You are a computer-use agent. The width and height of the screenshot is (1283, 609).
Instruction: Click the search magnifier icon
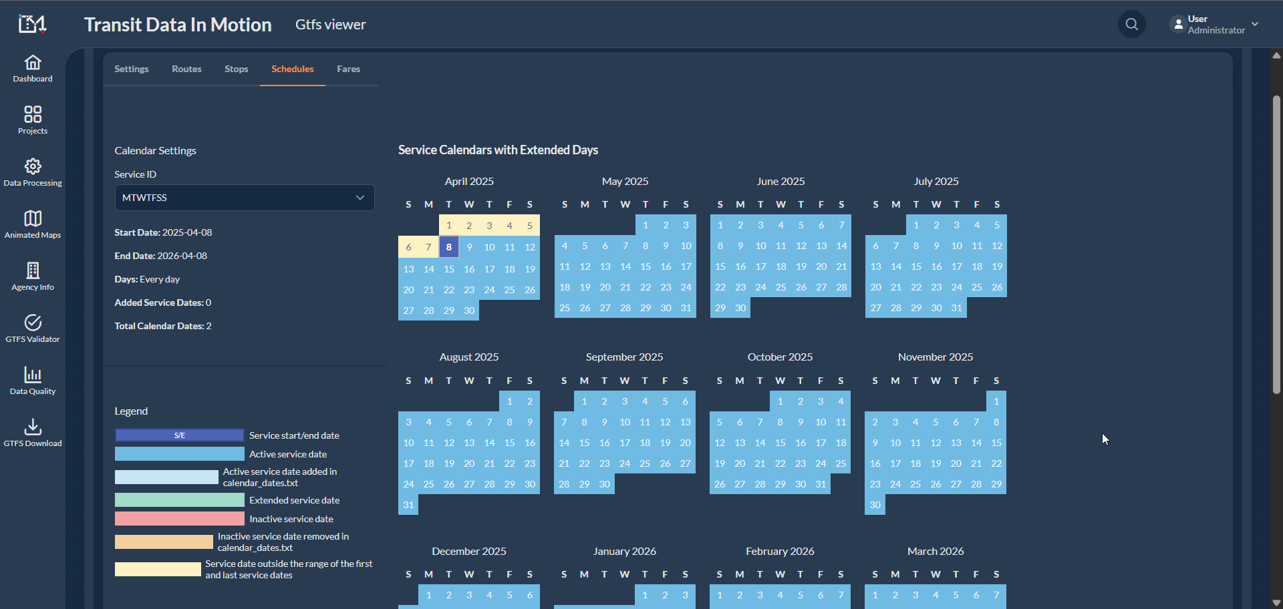tap(1131, 25)
